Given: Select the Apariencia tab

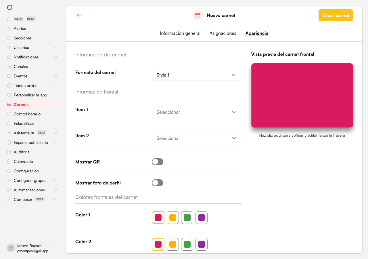Looking at the screenshot, I should click(x=257, y=33).
